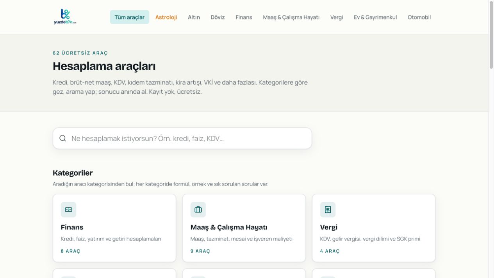The width and height of the screenshot is (494, 278).
Task: Open the Altın menu item
Action: coord(194,17)
